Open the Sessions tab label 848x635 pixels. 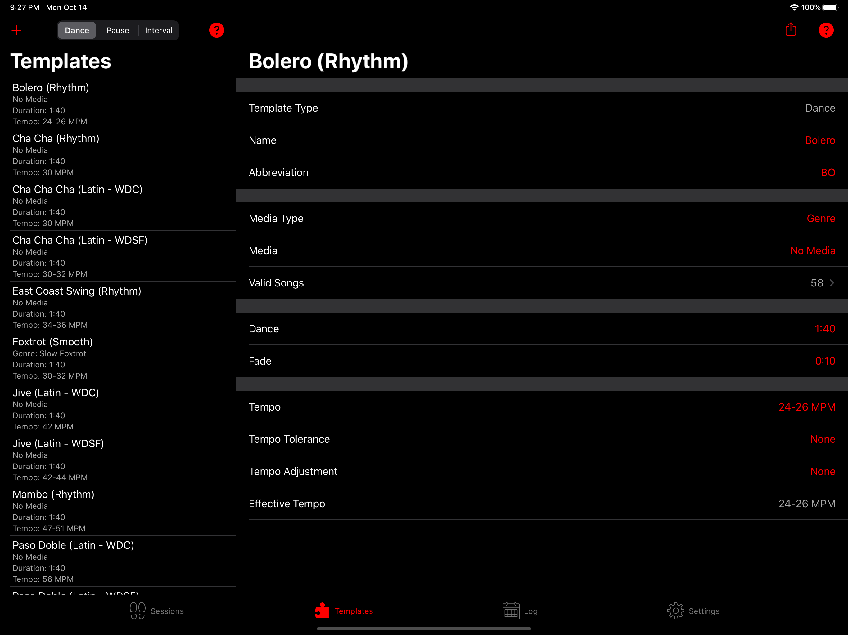(167, 611)
